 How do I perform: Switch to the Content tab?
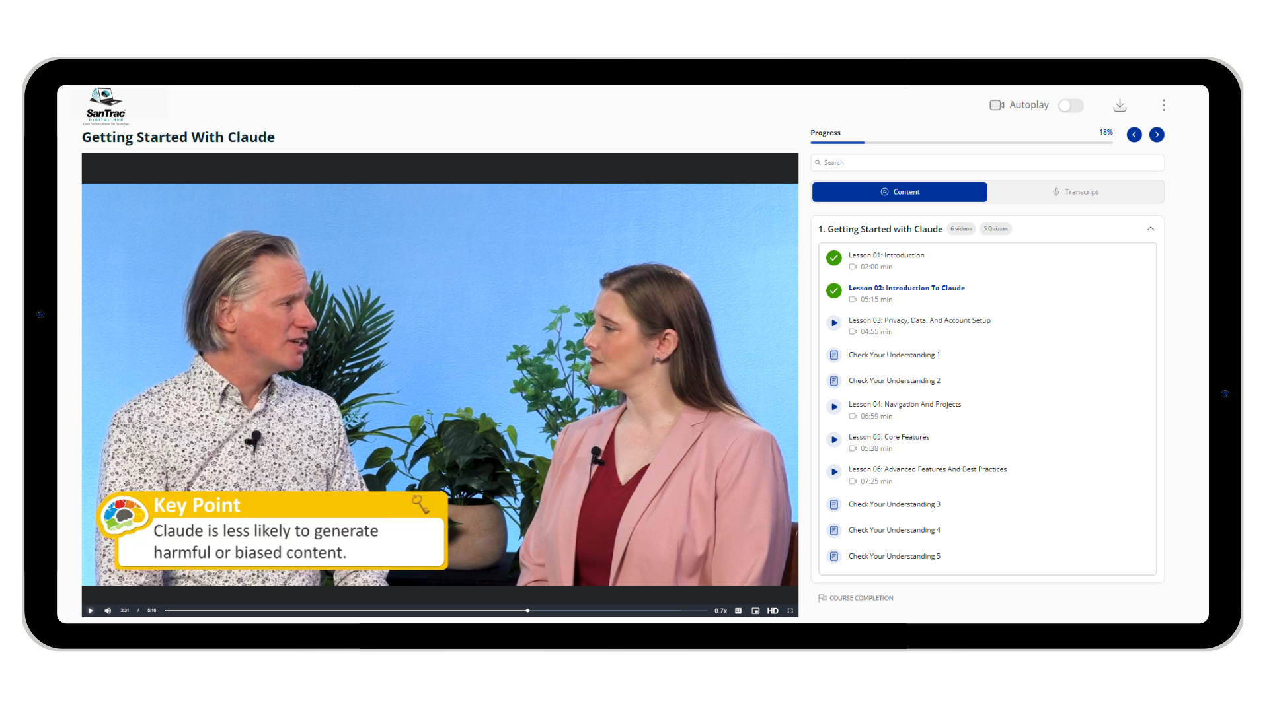point(900,192)
